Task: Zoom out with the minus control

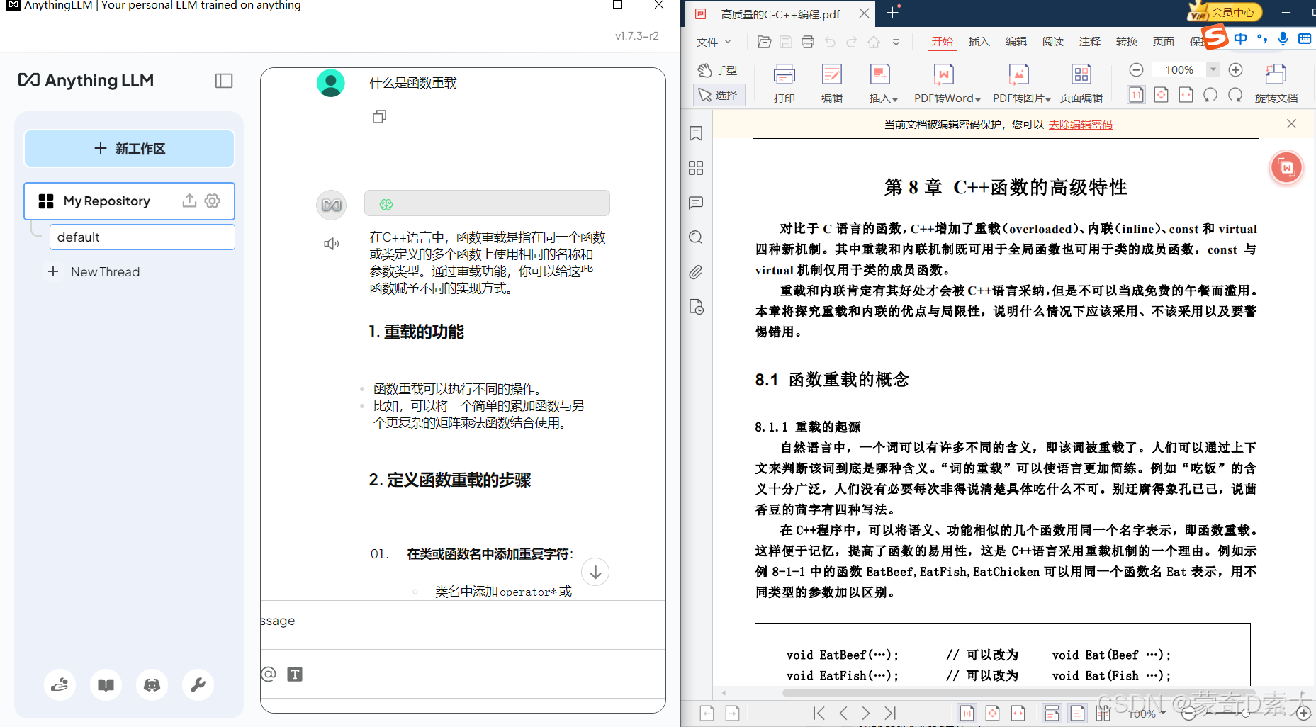Action: click(x=1136, y=69)
